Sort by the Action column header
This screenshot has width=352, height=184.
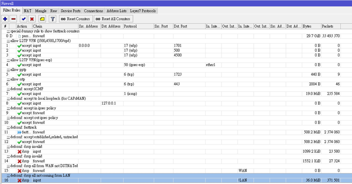(24, 26)
